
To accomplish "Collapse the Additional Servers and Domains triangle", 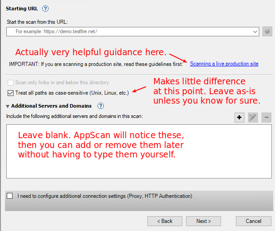I will pyautogui.click(x=8, y=106).
